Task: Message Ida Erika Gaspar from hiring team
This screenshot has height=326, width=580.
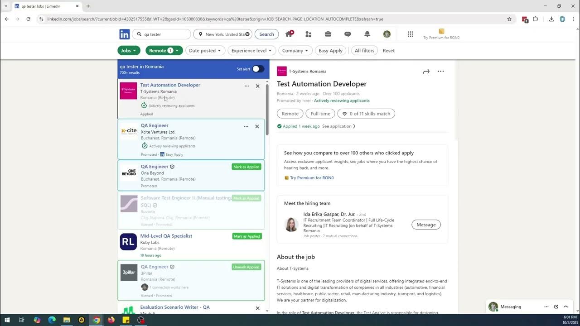Action: [425, 224]
